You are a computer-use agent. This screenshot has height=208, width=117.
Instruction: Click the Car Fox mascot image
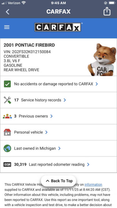click(102, 60)
